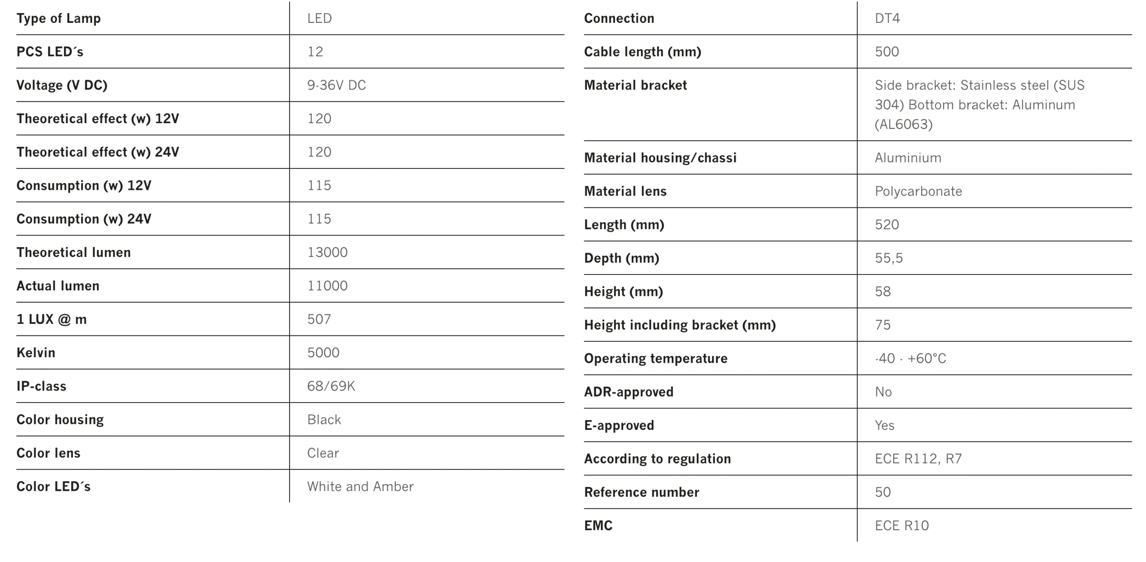Image resolution: width=1146 pixels, height=562 pixels.
Task: Select the IP-class value 68/69K
Action: point(331,386)
